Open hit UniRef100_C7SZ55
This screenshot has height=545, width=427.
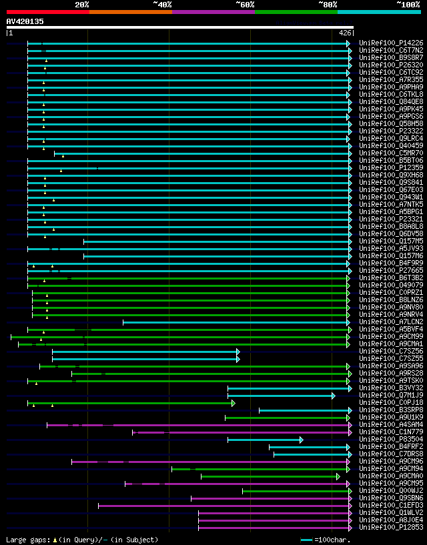tap(391, 358)
